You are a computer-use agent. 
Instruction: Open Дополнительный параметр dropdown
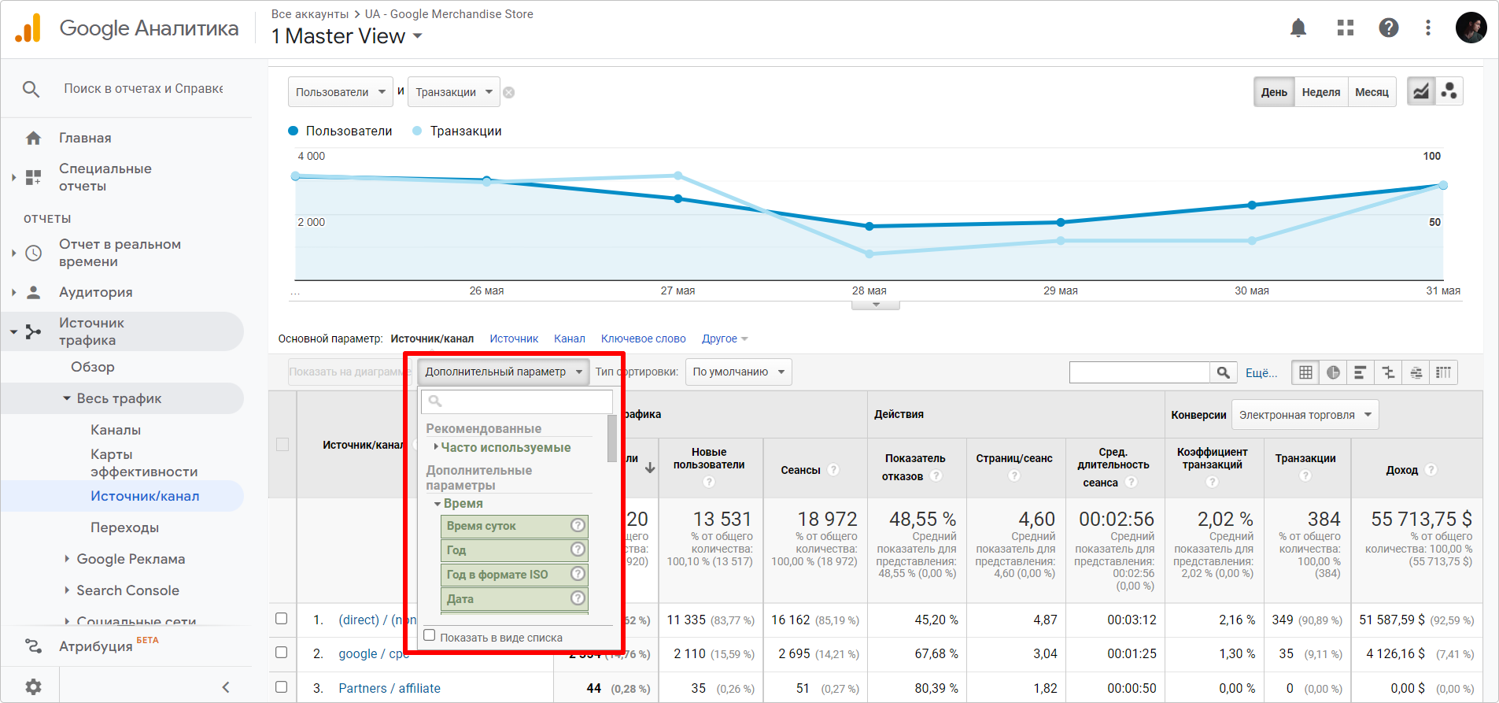click(504, 372)
